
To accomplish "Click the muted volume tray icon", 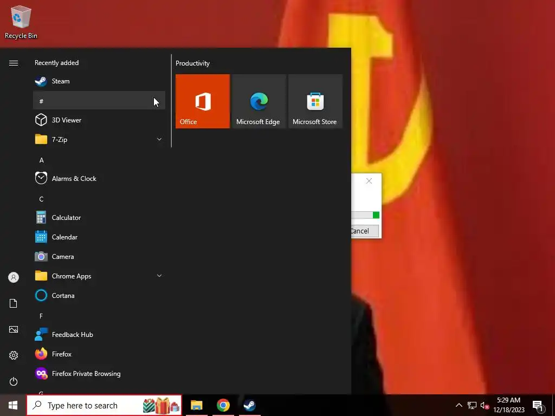I will pos(485,405).
